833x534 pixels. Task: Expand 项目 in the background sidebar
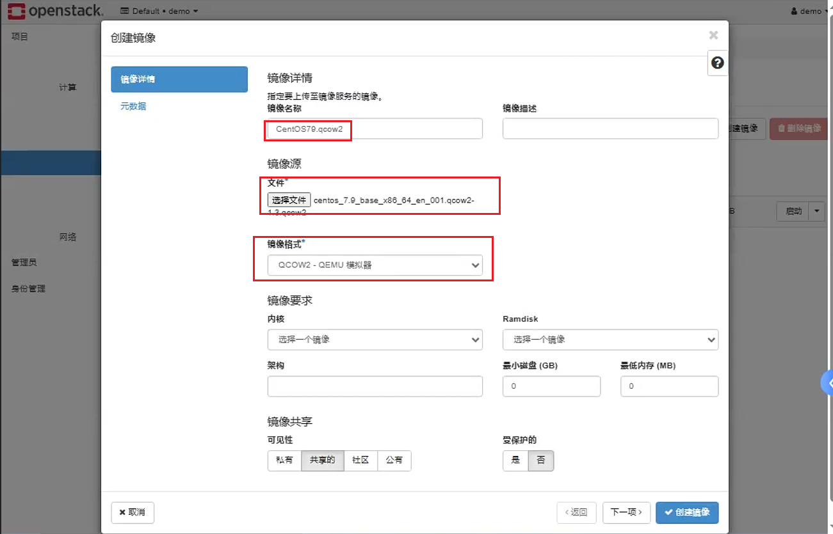20,36
